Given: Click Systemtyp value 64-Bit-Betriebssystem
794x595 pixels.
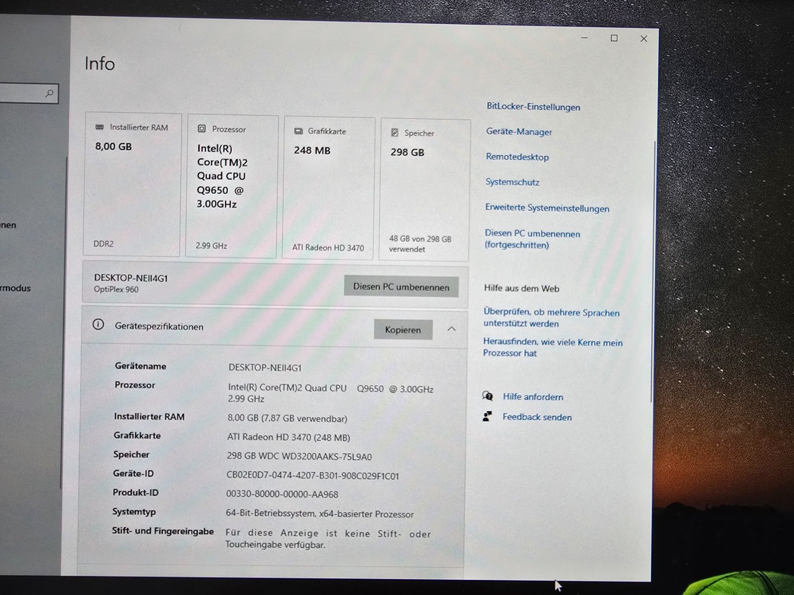Looking at the screenshot, I should (x=320, y=514).
